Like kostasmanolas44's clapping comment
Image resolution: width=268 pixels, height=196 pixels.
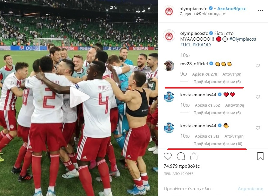(257, 128)
